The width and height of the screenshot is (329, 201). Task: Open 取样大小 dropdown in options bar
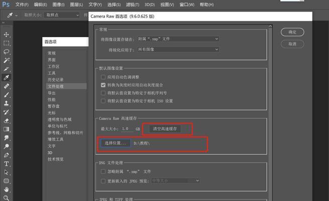(x=62, y=15)
